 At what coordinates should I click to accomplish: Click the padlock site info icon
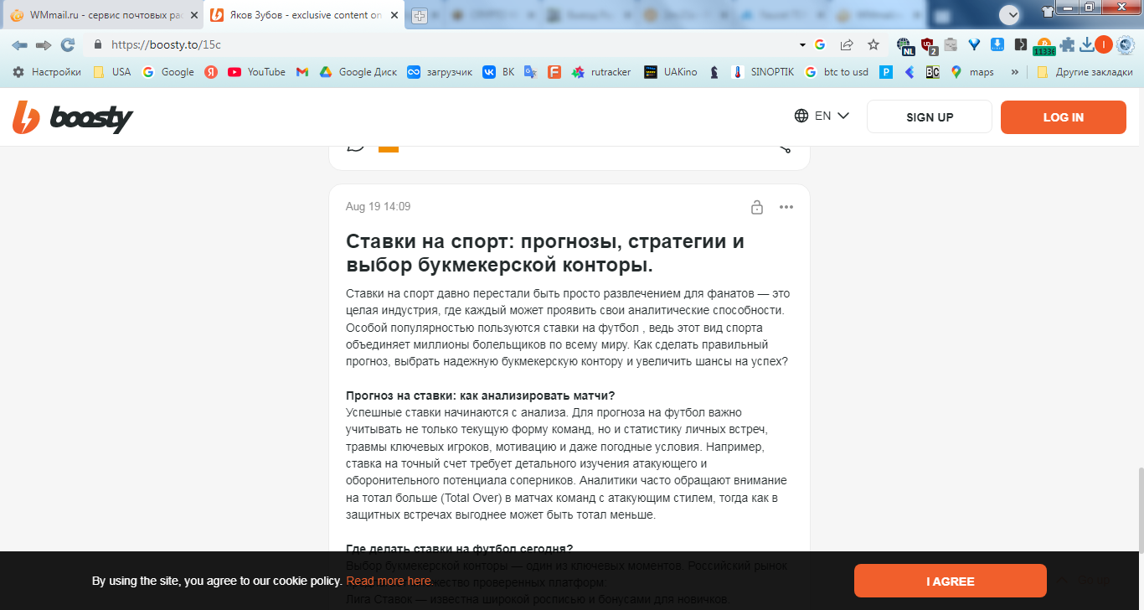98,44
